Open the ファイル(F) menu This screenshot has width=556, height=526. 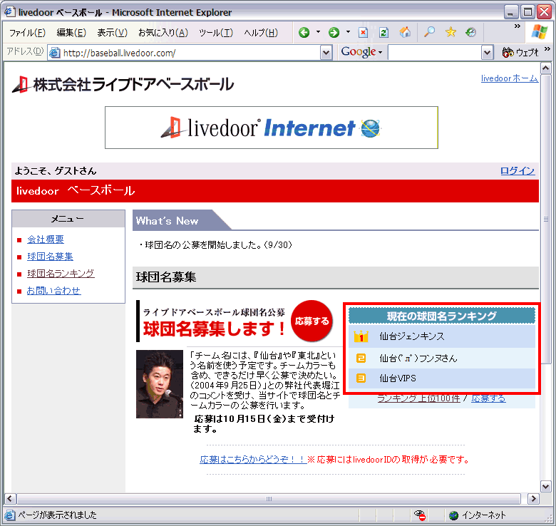click(x=27, y=33)
